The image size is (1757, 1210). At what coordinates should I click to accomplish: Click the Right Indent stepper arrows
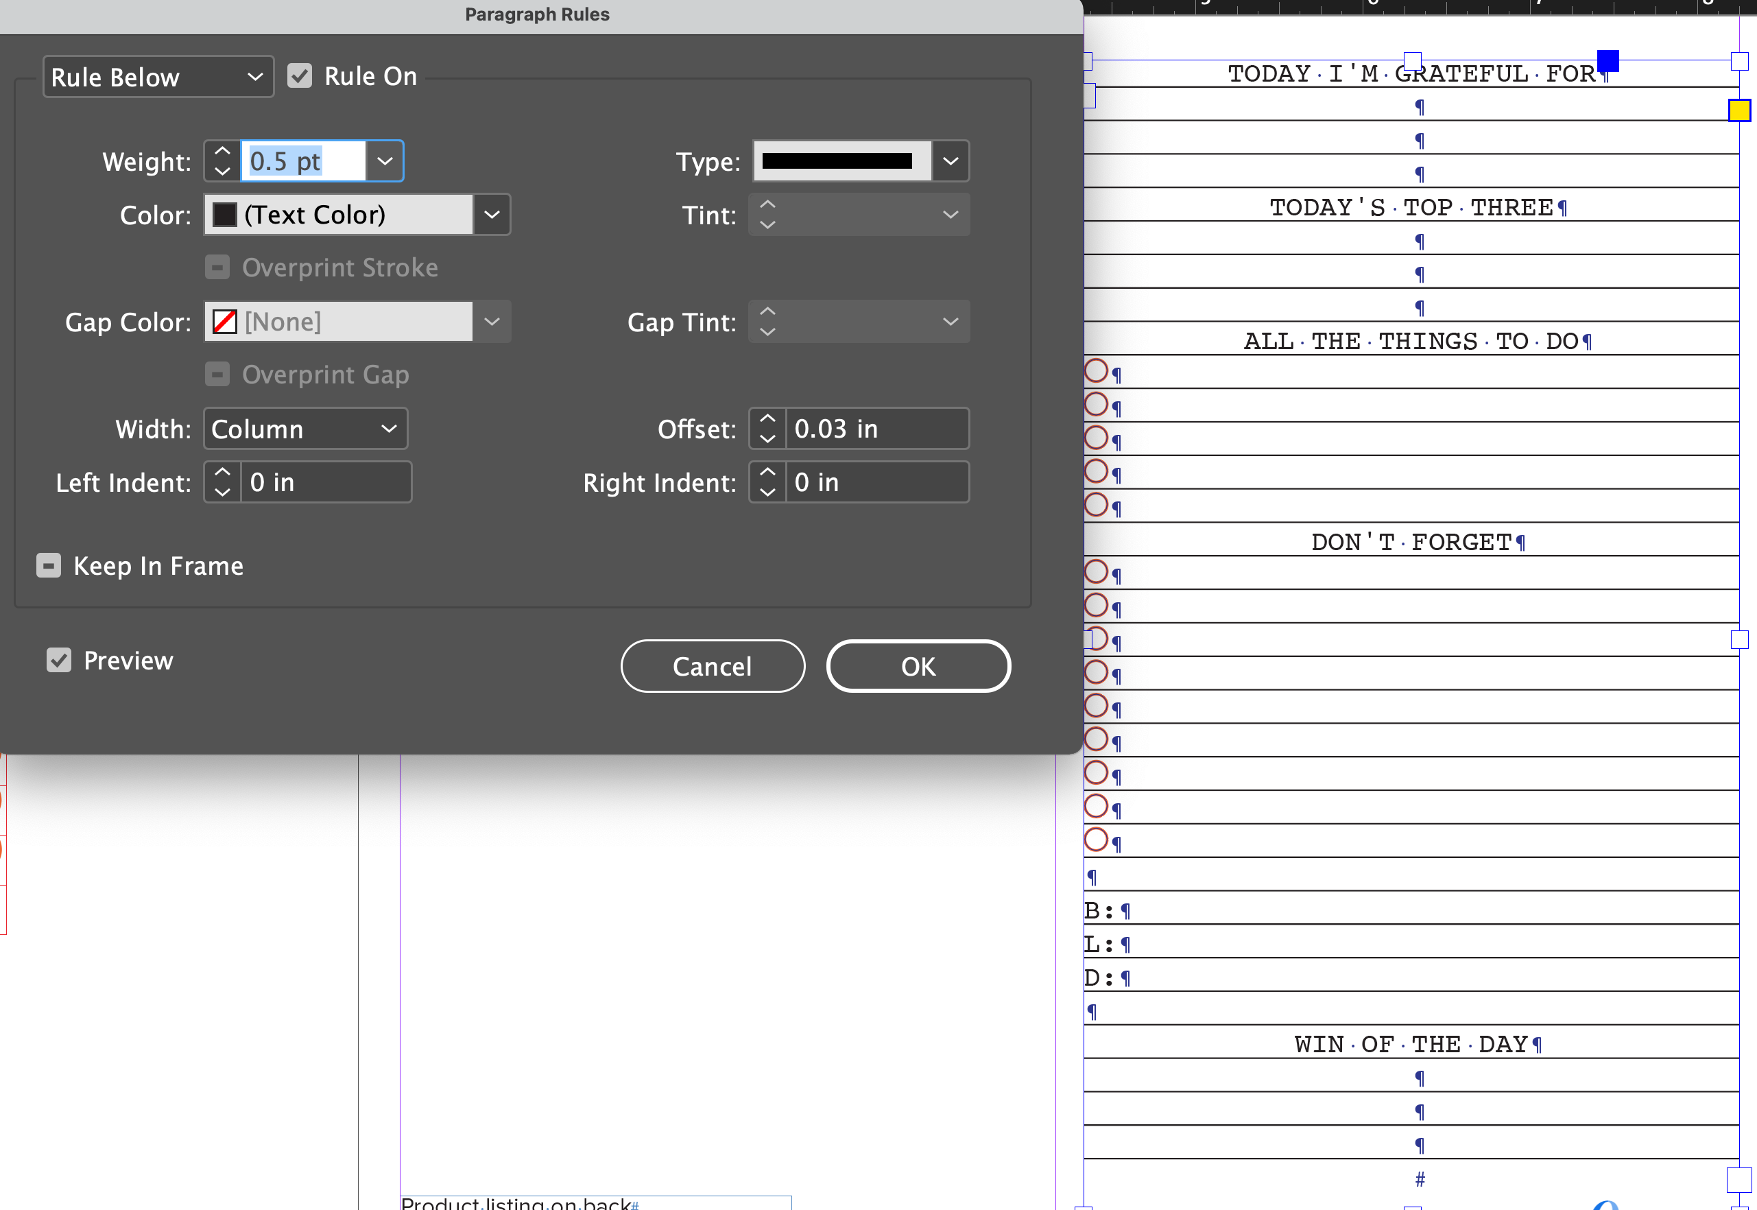[767, 482]
